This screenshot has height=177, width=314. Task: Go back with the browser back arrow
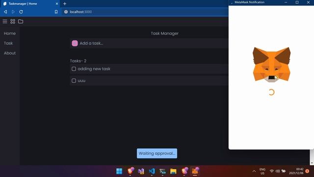point(5,12)
